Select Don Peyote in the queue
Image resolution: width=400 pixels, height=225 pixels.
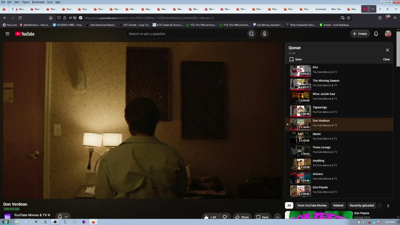click(339, 191)
